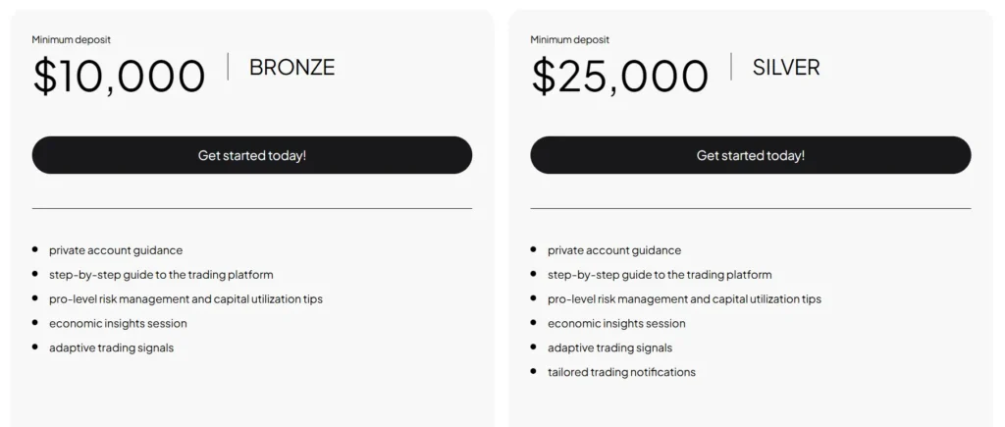Screen dimensions: 1005x427
Task: Click the bullet beside tailored trading notifications
Action: (x=534, y=371)
